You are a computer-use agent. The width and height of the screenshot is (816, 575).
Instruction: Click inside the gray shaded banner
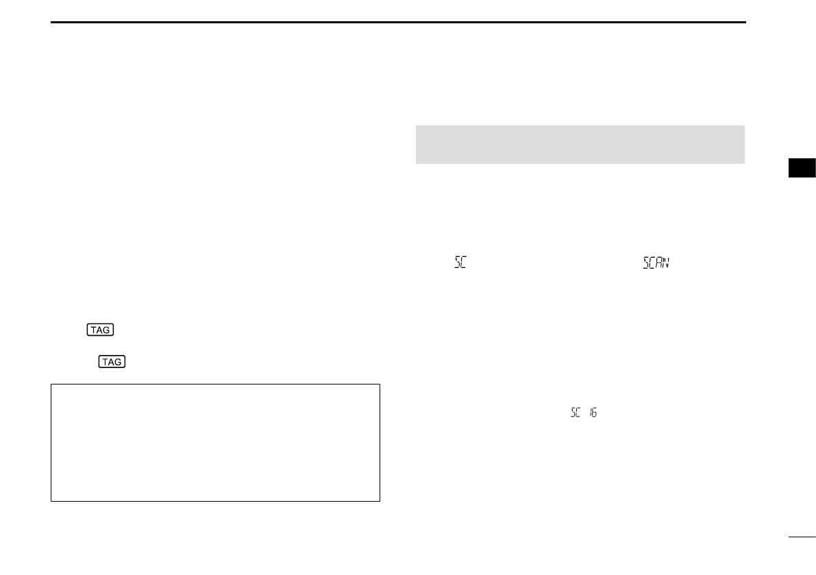point(580,145)
